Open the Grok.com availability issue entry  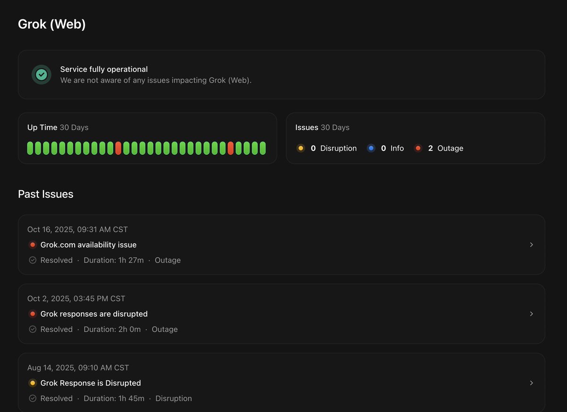(282, 245)
